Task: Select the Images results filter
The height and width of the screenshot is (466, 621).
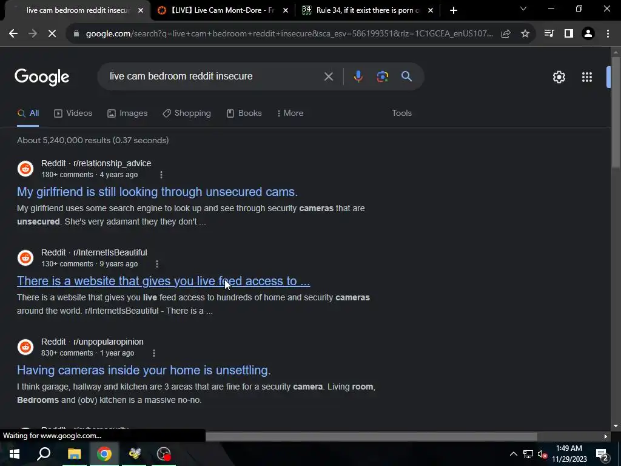Action: click(127, 113)
